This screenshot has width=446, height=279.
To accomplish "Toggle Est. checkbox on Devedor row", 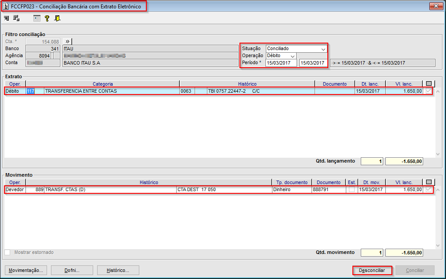I will point(352,189).
